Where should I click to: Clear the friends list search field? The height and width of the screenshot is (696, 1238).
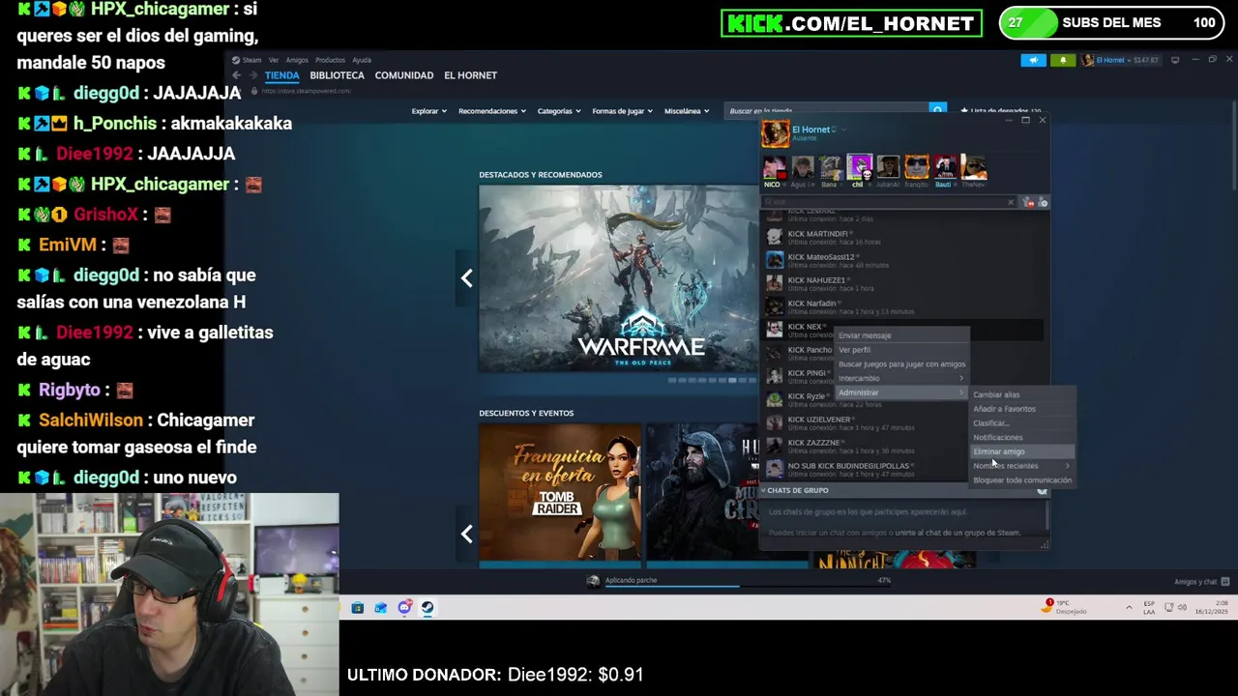tap(1011, 202)
